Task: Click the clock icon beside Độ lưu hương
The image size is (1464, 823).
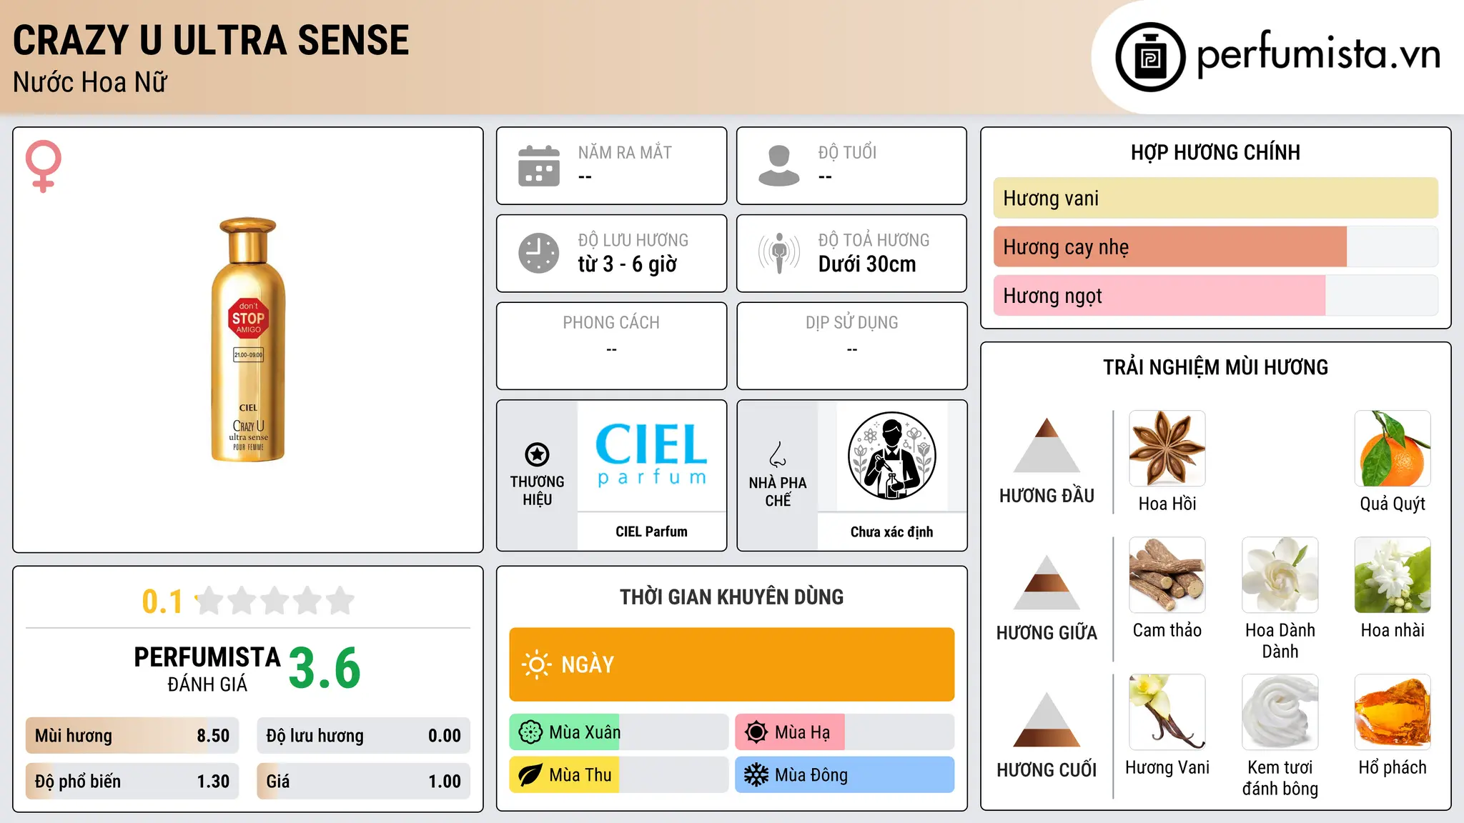Action: pyautogui.click(x=539, y=253)
